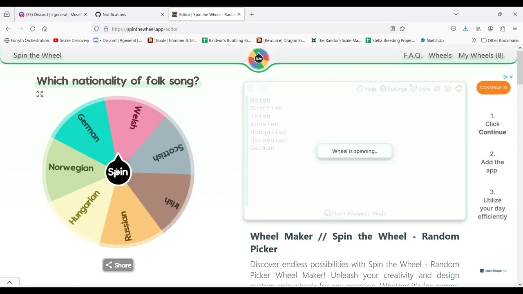Click the orange CONTINUE ad button
The height and width of the screenshot is (294, 523).
point(493,87)
